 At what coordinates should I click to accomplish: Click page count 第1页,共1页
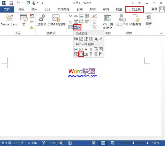tap(13, 143)
